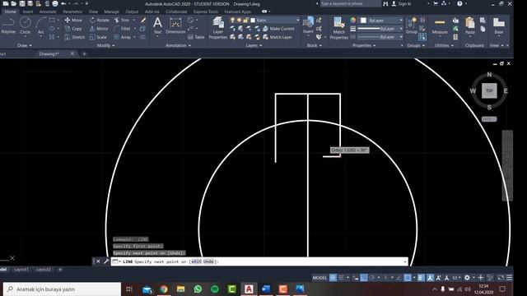The width and height of the screenshot is (527, 296).
Task: Click the Exit option in command line
Action: (196, 261)
